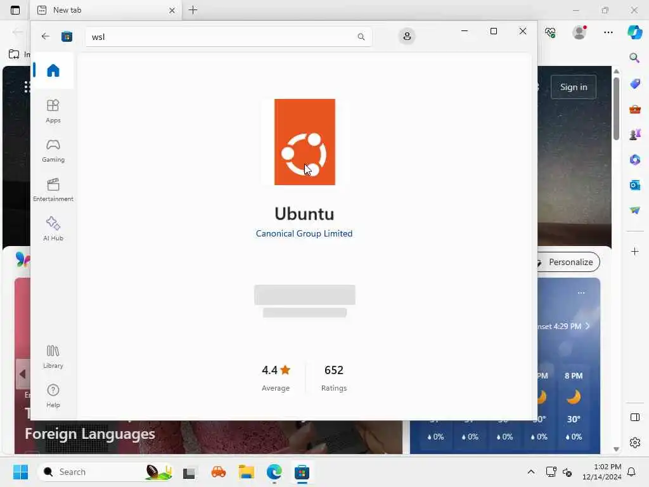Open Edge sidebar games chess icon
This screenshot has height=487, width=649.
click(x=634, y=134)
